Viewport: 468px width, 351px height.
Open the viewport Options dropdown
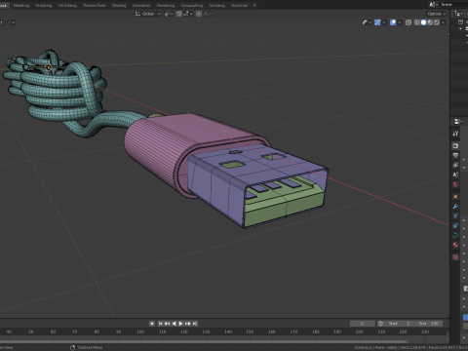coord(437,14)
